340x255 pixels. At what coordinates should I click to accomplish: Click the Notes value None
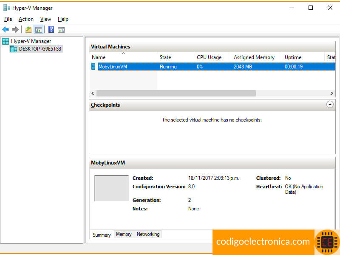click(194, 209)
